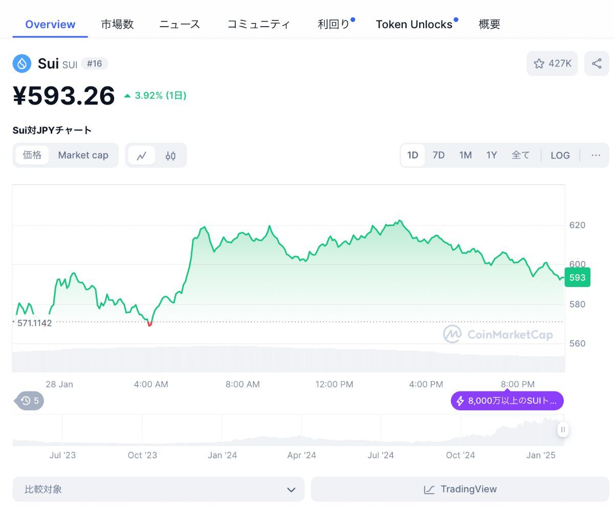This screenshot has height=508, width=614.
Task: Choose the 全て all-time range
Action: tap(521, 155)
